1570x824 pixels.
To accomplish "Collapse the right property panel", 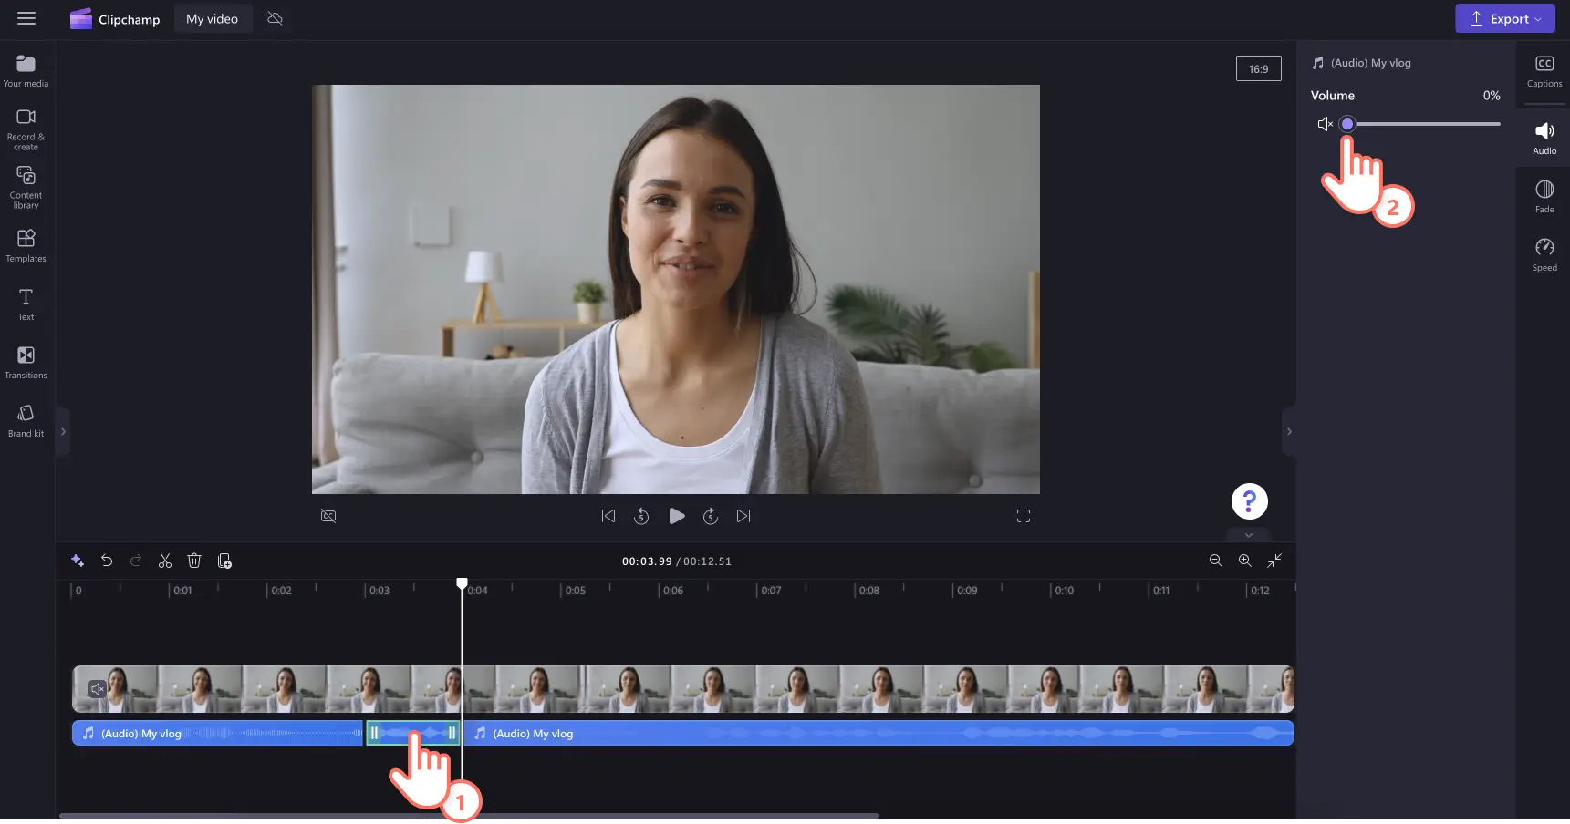I will tap(1288, 431).
